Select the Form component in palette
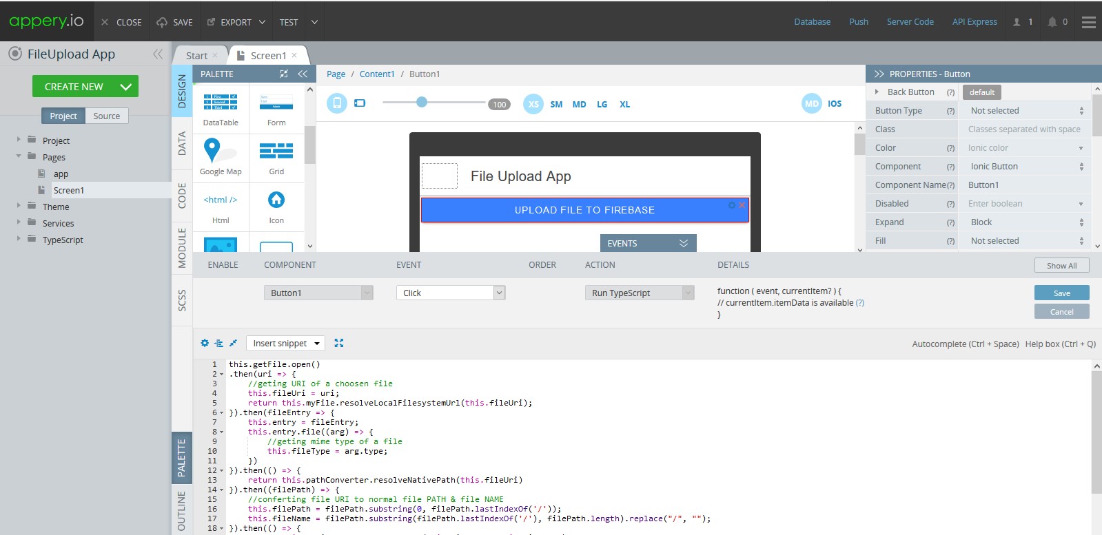This screenshot has width=1102, height=535. tap(276, 109)
